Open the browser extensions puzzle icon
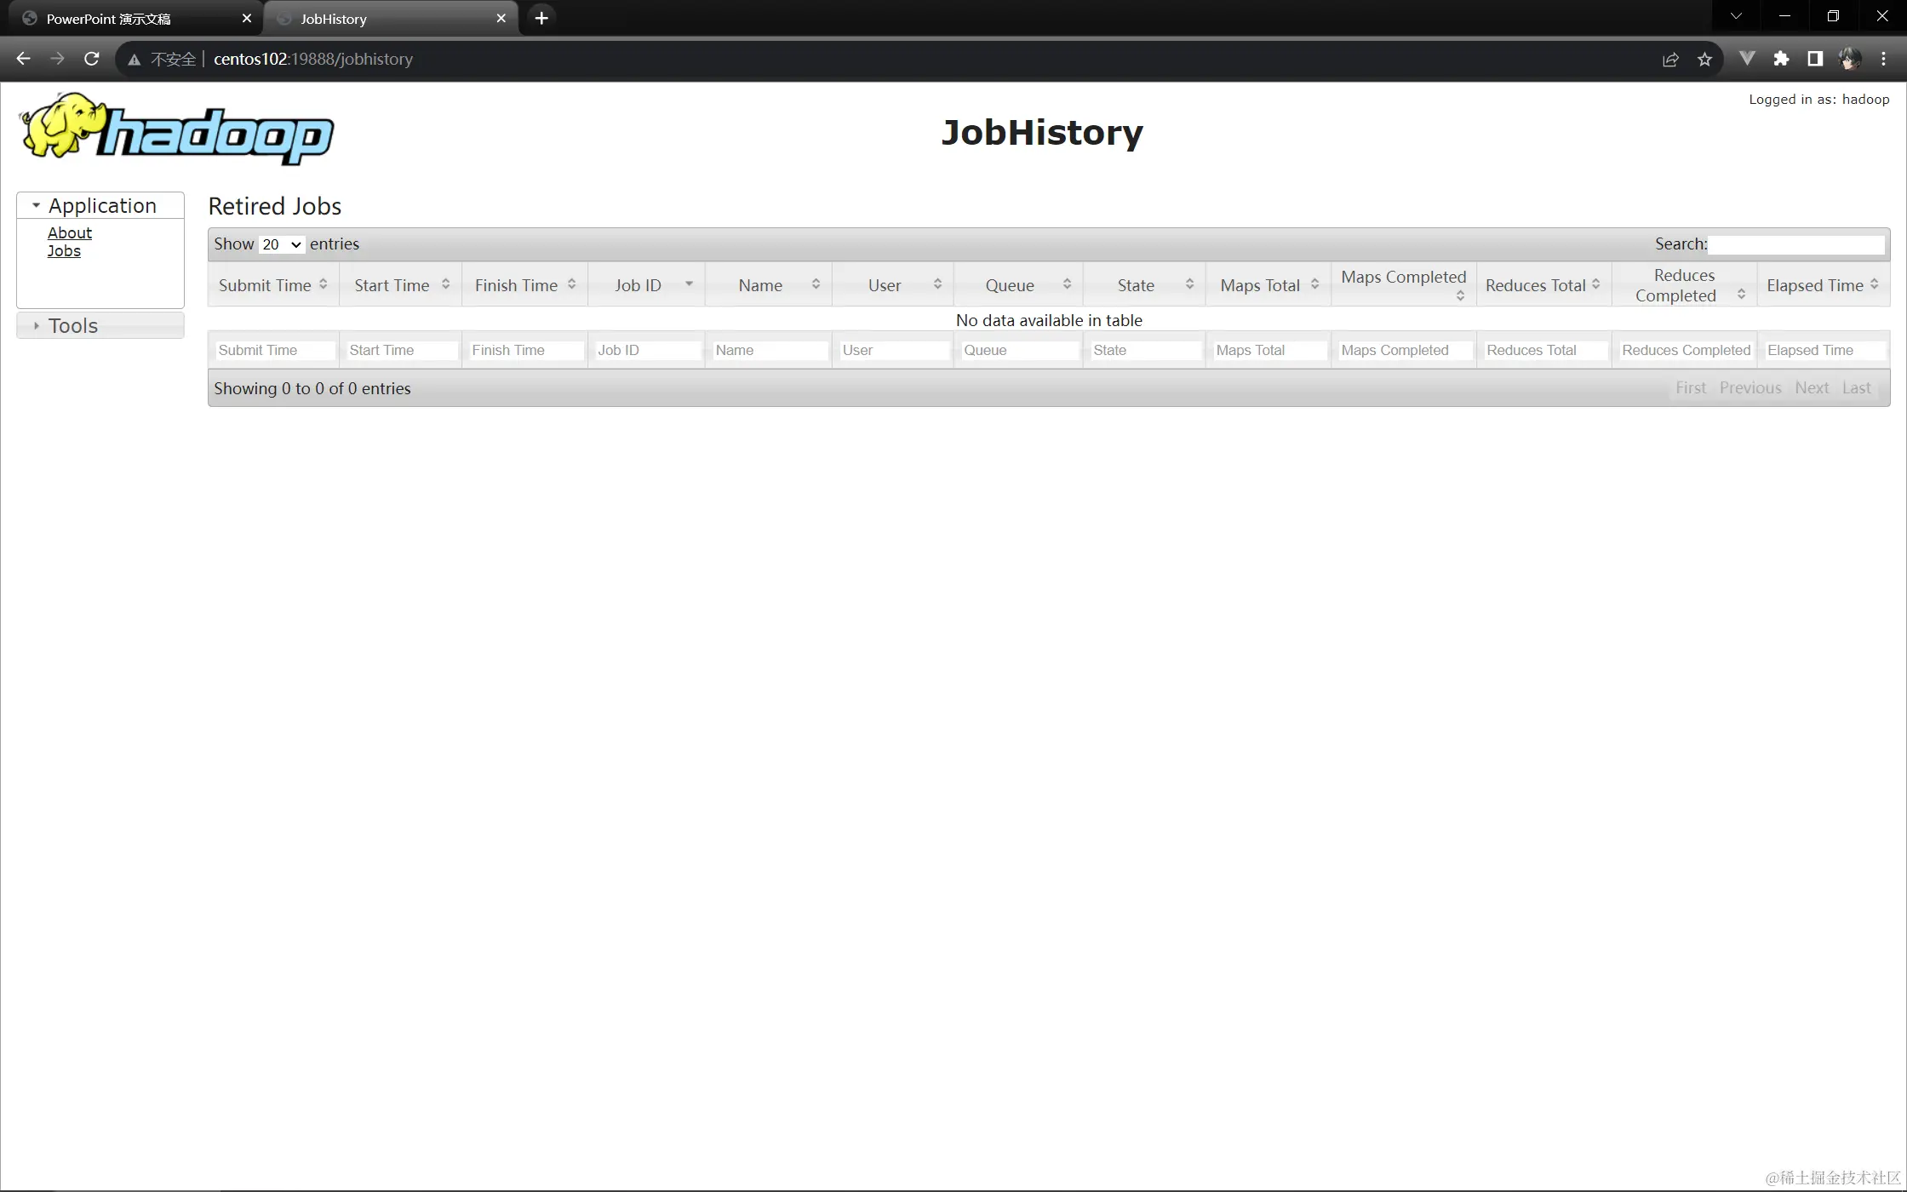The height and width of the screenshot is (1192, 1907). 1781,59
